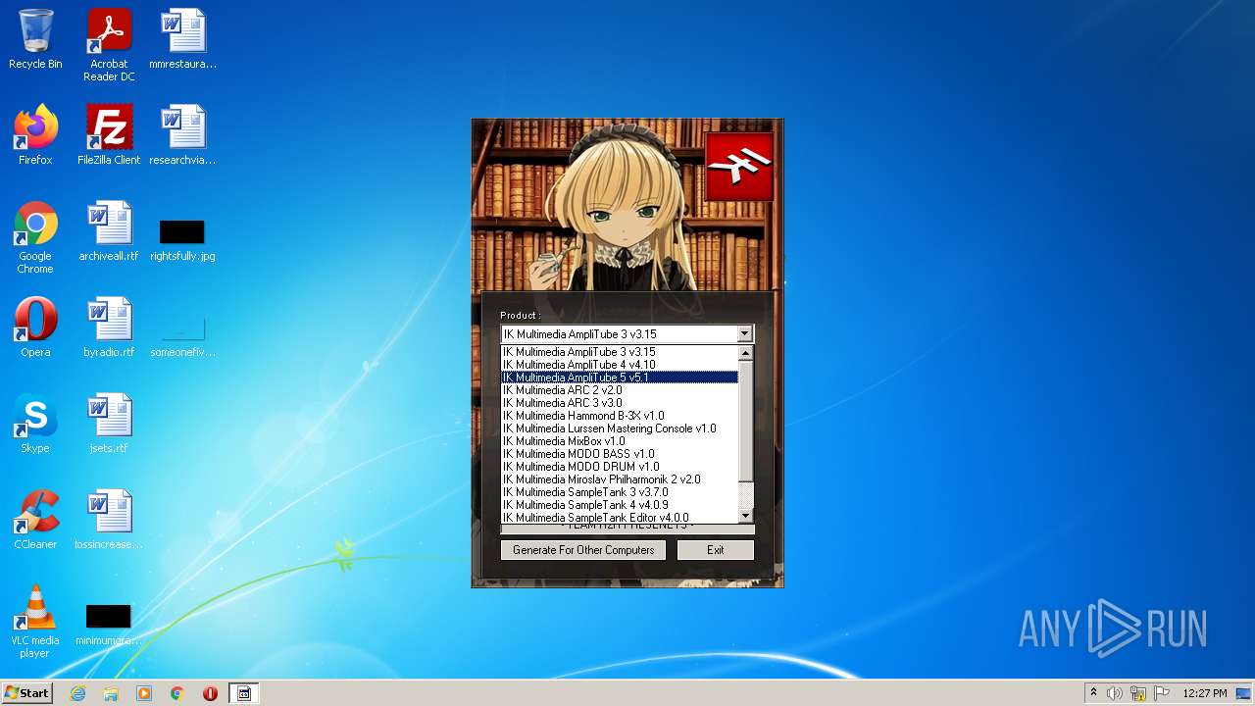Screen dimensions: 1255x706
Task: Choose IK Multimedia AmpliTube 4 v4.10 option
Action: 620,365
